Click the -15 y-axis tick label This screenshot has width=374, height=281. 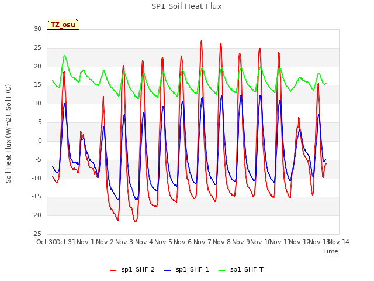coord(37,197)
